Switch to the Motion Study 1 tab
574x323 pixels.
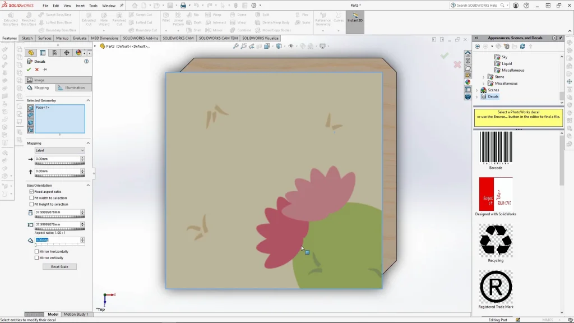coord(76,314)
